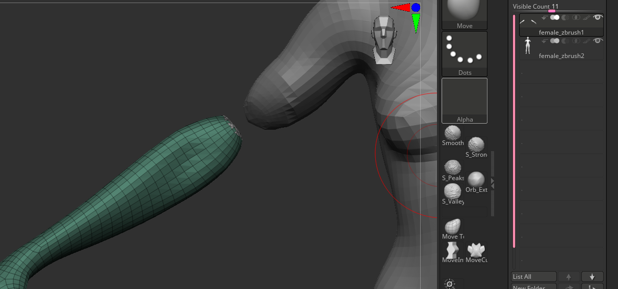
Task: Set intersection boolean mode on female_zbrush1
Action: [x=576, y=17]
